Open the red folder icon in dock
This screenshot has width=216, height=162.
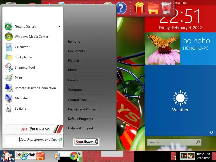[153, 8]
